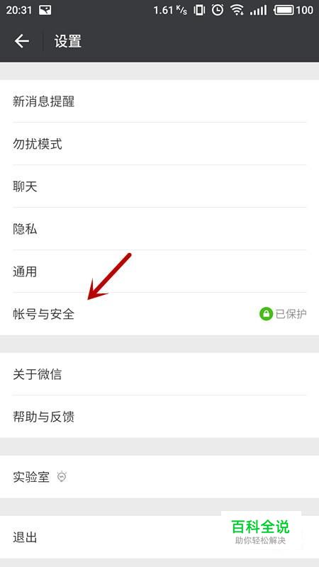319x567 pixels.
Task: Open the 关于微信 page
Action: click(x=159, y=374)
